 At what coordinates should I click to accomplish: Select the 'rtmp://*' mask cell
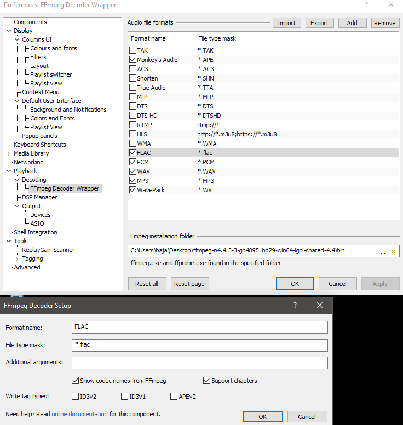pos(209,125)
